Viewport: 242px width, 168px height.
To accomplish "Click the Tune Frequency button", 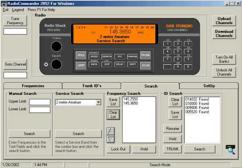I will [15, 21].
